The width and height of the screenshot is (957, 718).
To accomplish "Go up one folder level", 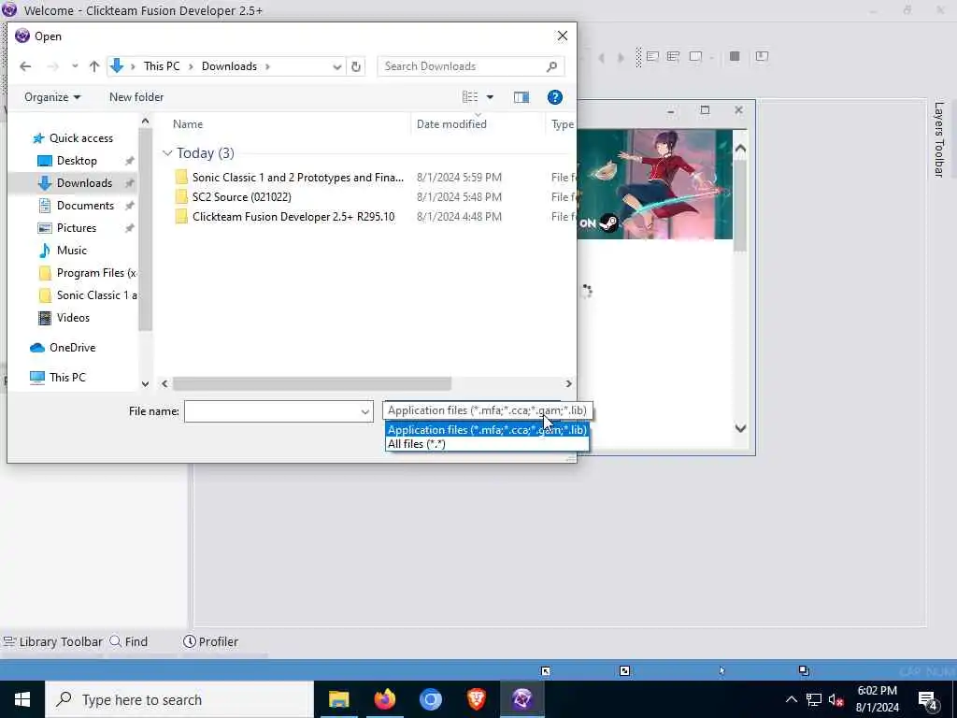I will point(94,66).
